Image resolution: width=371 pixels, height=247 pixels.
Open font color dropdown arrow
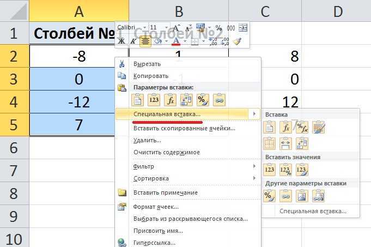click(185, 41)
